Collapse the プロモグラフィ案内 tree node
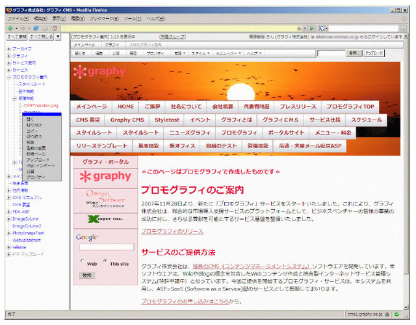 tap(8, 77)
